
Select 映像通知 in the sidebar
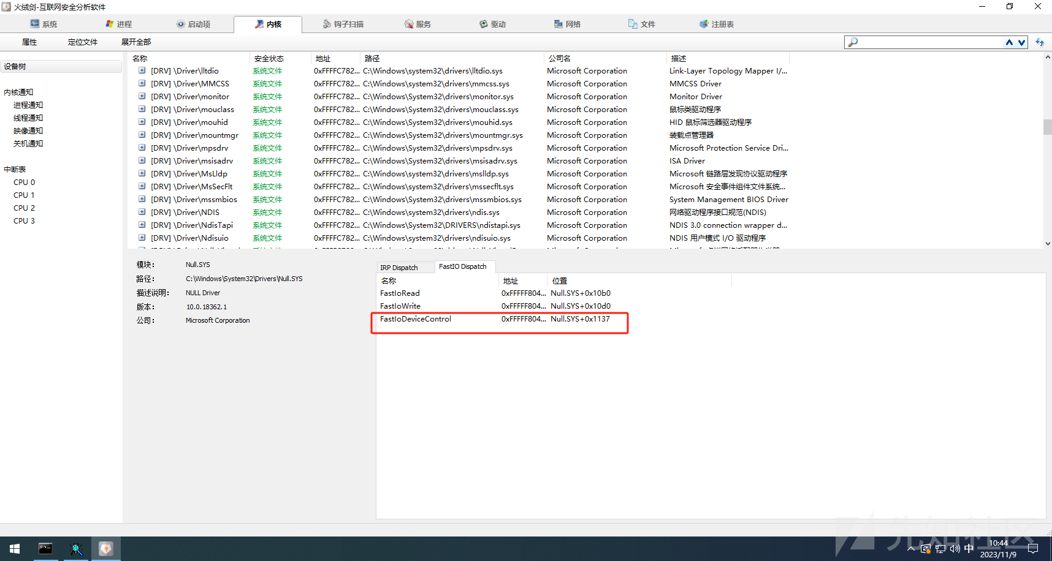click(28, 131)
